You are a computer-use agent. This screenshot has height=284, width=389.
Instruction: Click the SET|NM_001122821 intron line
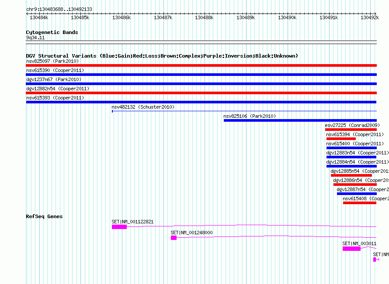[x=252, y=226]
